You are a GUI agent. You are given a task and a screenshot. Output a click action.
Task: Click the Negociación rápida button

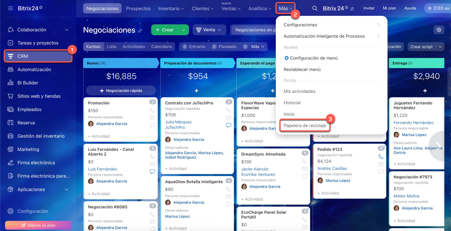[121, 90]
